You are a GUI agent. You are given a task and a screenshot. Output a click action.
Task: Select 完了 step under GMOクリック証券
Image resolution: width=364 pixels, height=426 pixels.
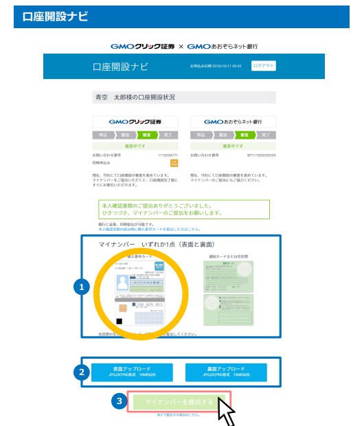168,135
